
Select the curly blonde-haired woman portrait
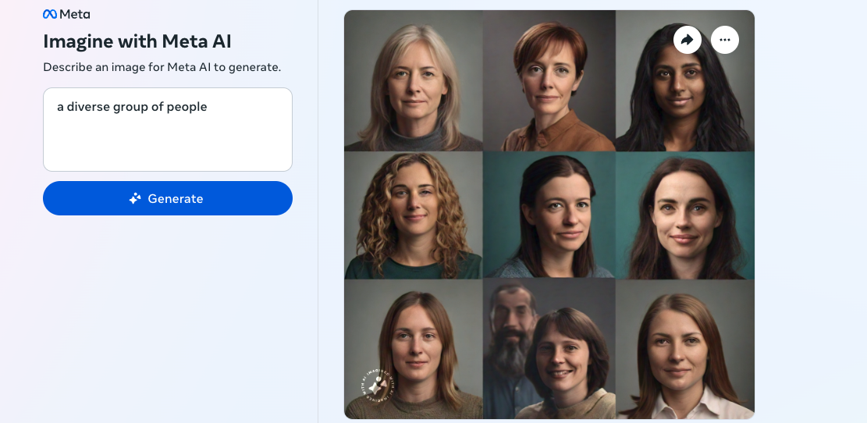[x=414, y=215]
